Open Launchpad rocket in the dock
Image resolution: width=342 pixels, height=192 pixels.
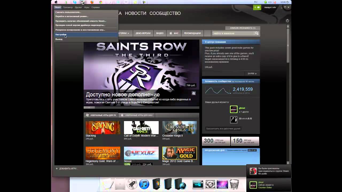click(x=132, y=184)
